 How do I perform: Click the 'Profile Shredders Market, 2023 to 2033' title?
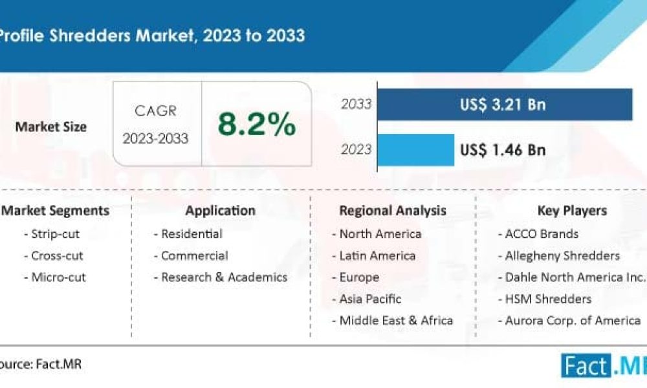click(x=152, y=36)
